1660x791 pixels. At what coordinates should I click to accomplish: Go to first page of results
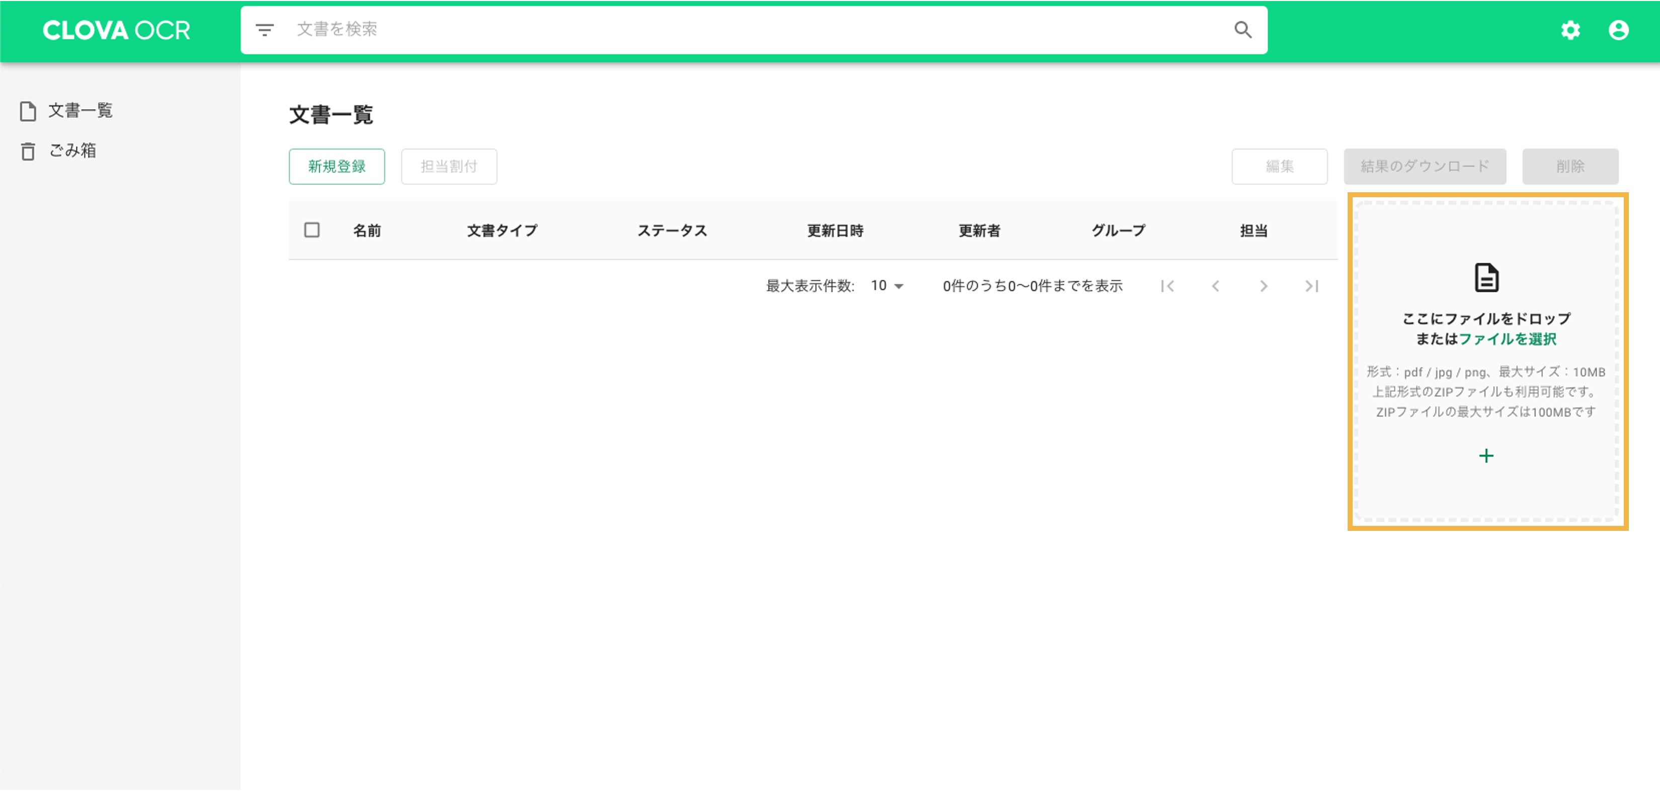(1167, 286)
